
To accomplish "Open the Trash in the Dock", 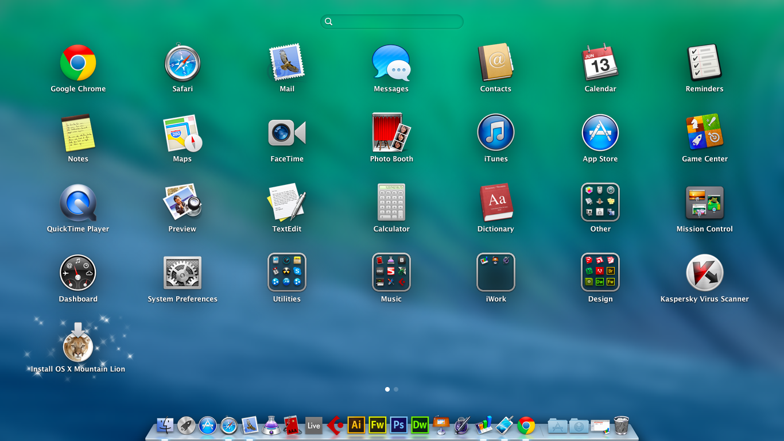I will 622,425.
